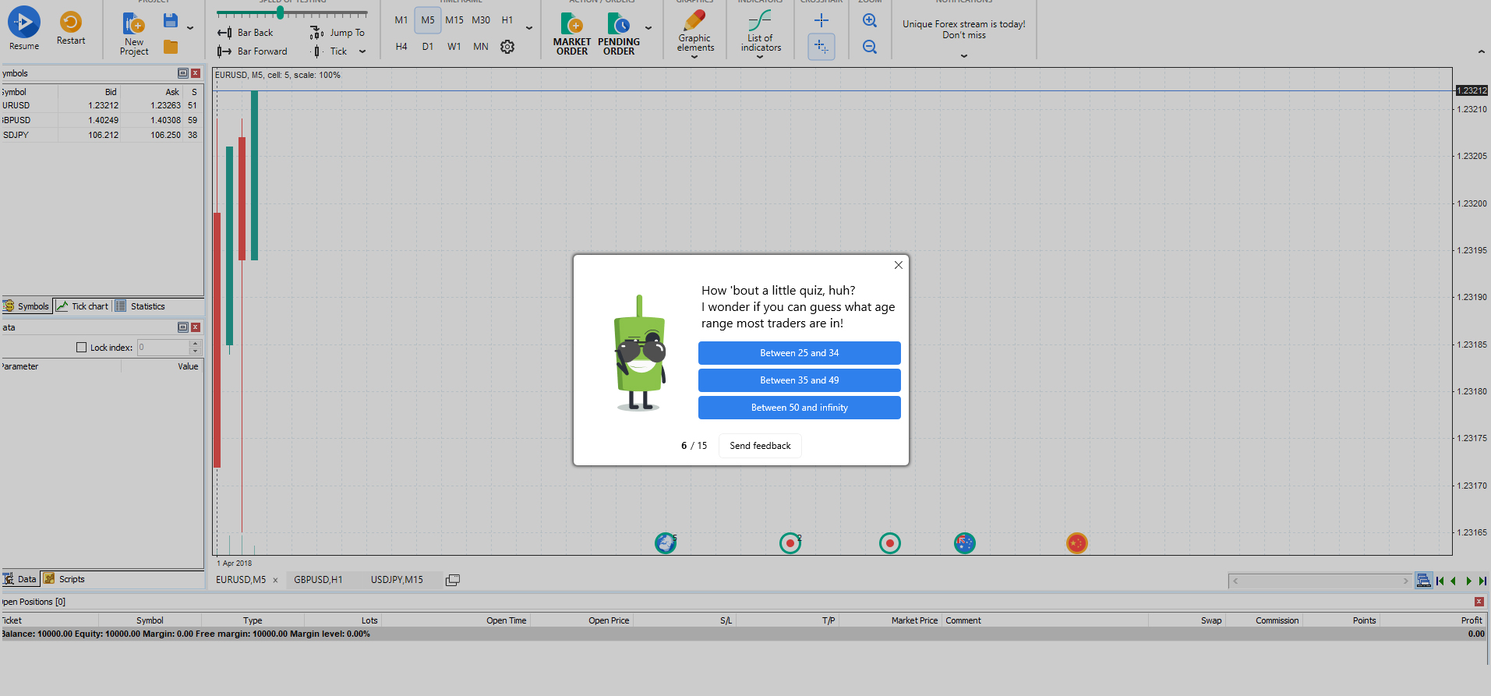This screenshot has height=696, width=1491.
Task: Open the timeframe settings gear
Action: tap(507, 47)
